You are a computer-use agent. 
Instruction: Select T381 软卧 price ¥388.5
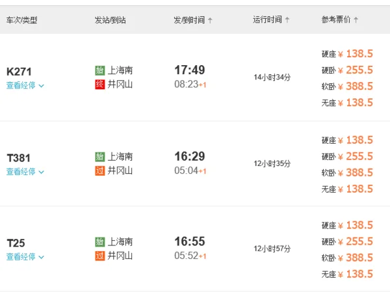(x=356, y=172)
